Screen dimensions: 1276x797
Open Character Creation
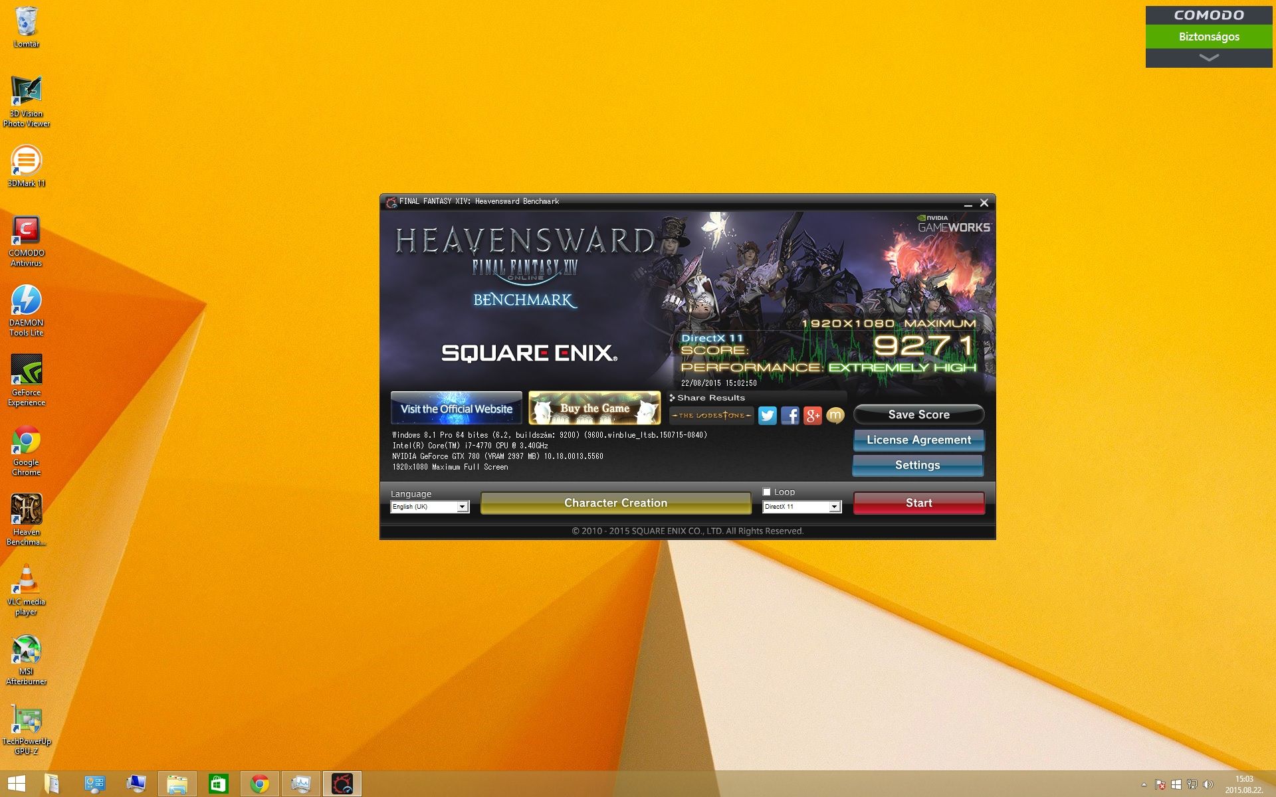click(616, 503)
